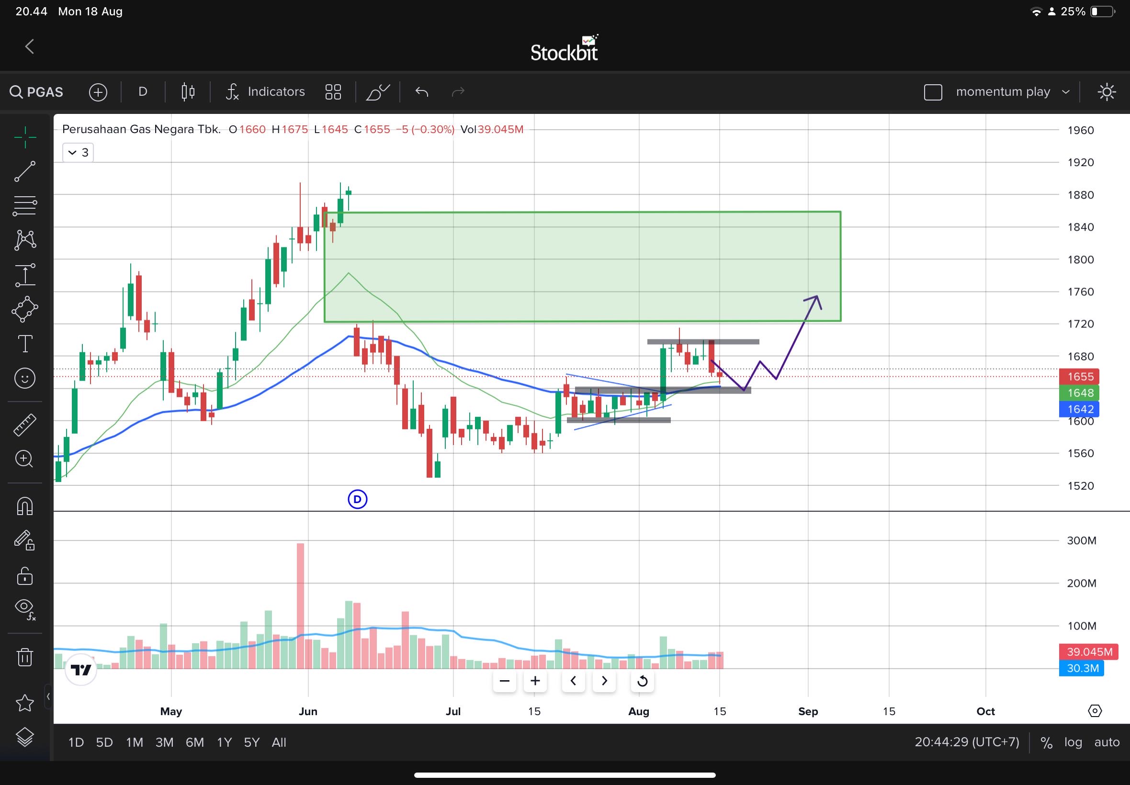Redo the last chart action
1130x785 pixels.
(458, 92)
